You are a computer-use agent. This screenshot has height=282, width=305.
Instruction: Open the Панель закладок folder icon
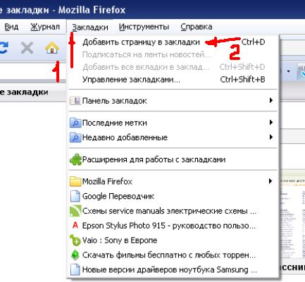pos(75,101)
